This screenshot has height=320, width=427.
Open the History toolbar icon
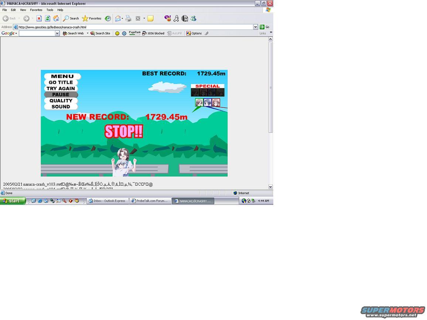coord(108,18)
